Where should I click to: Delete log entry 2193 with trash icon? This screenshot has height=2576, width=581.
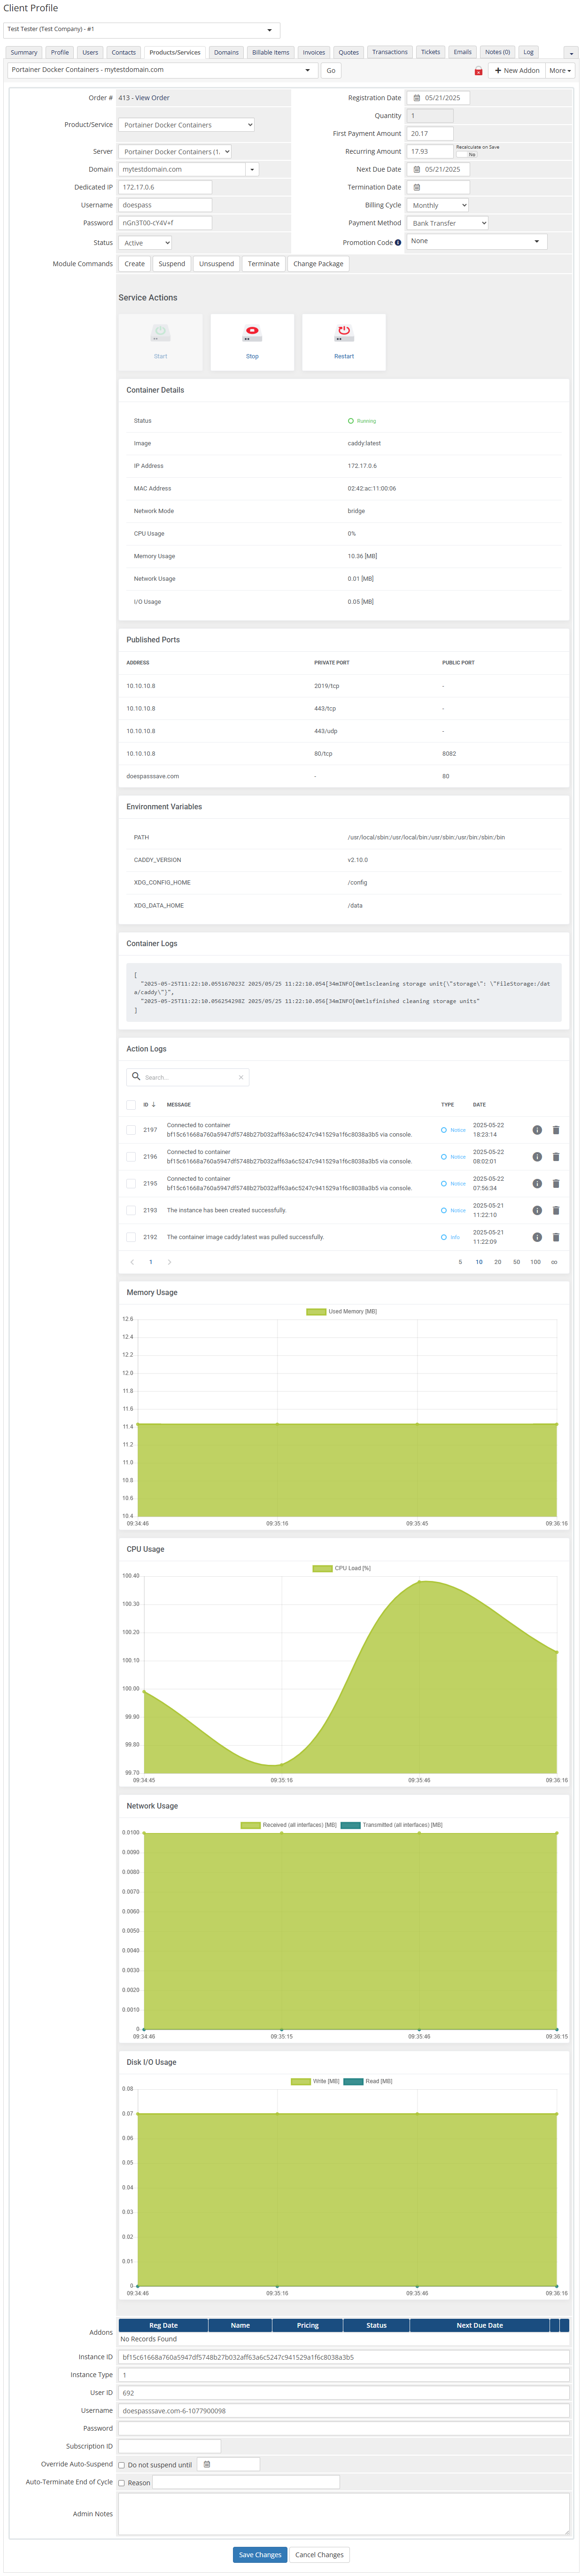(x=556, y=1211)
